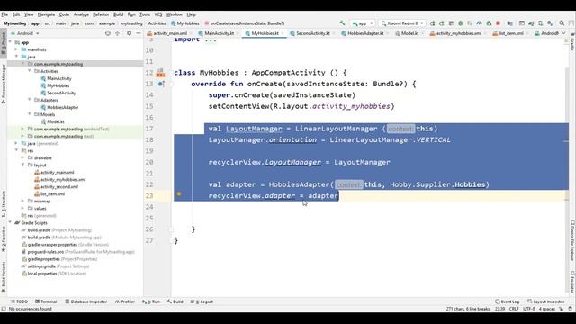
Task: Click 4 spaces indent setting in status bar
Action: pos(547,309)
